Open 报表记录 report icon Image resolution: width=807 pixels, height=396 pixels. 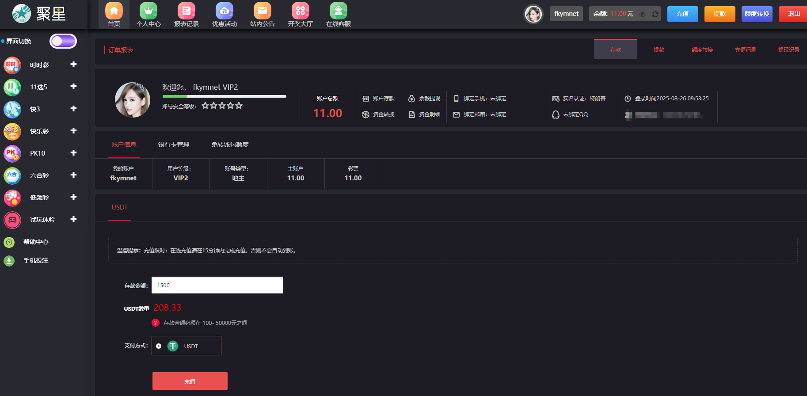coord(187,11)
